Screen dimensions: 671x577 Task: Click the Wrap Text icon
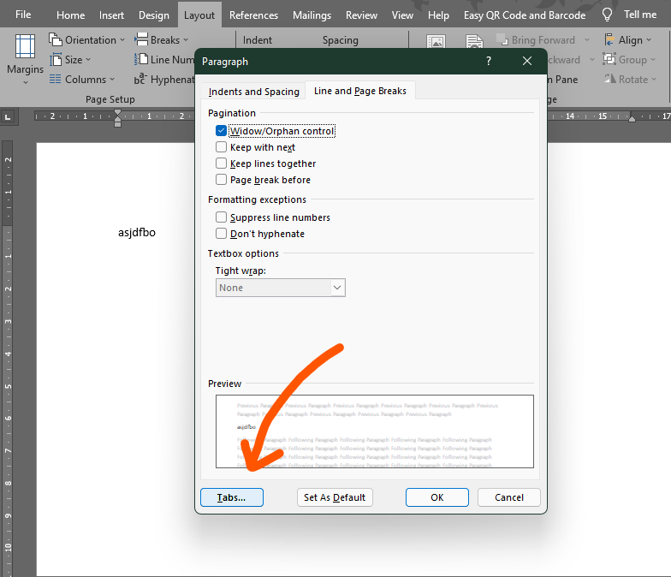[x=474, y=42]
